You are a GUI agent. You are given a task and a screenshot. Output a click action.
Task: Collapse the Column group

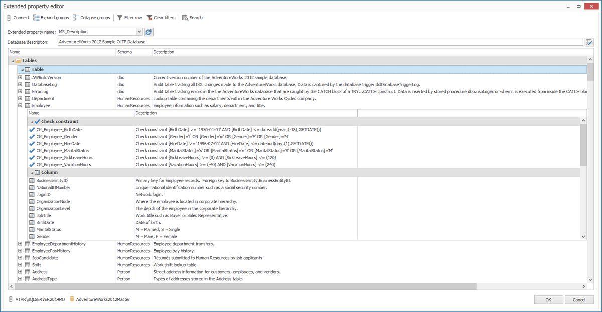(x=32, y=172)
